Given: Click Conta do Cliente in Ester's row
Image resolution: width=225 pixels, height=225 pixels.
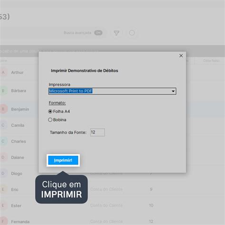Looking at the screenshot, I should 106,206.
